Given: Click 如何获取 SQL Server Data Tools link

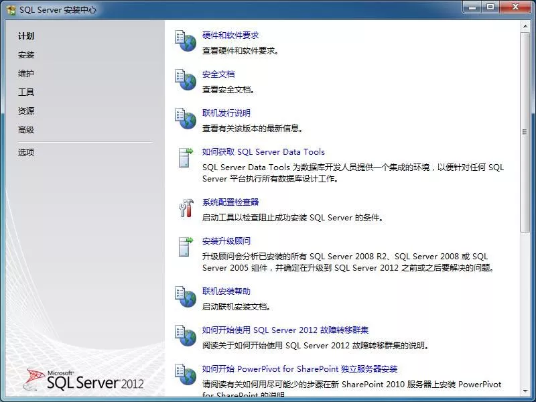Looking at the screenshot, I should 263,152.
